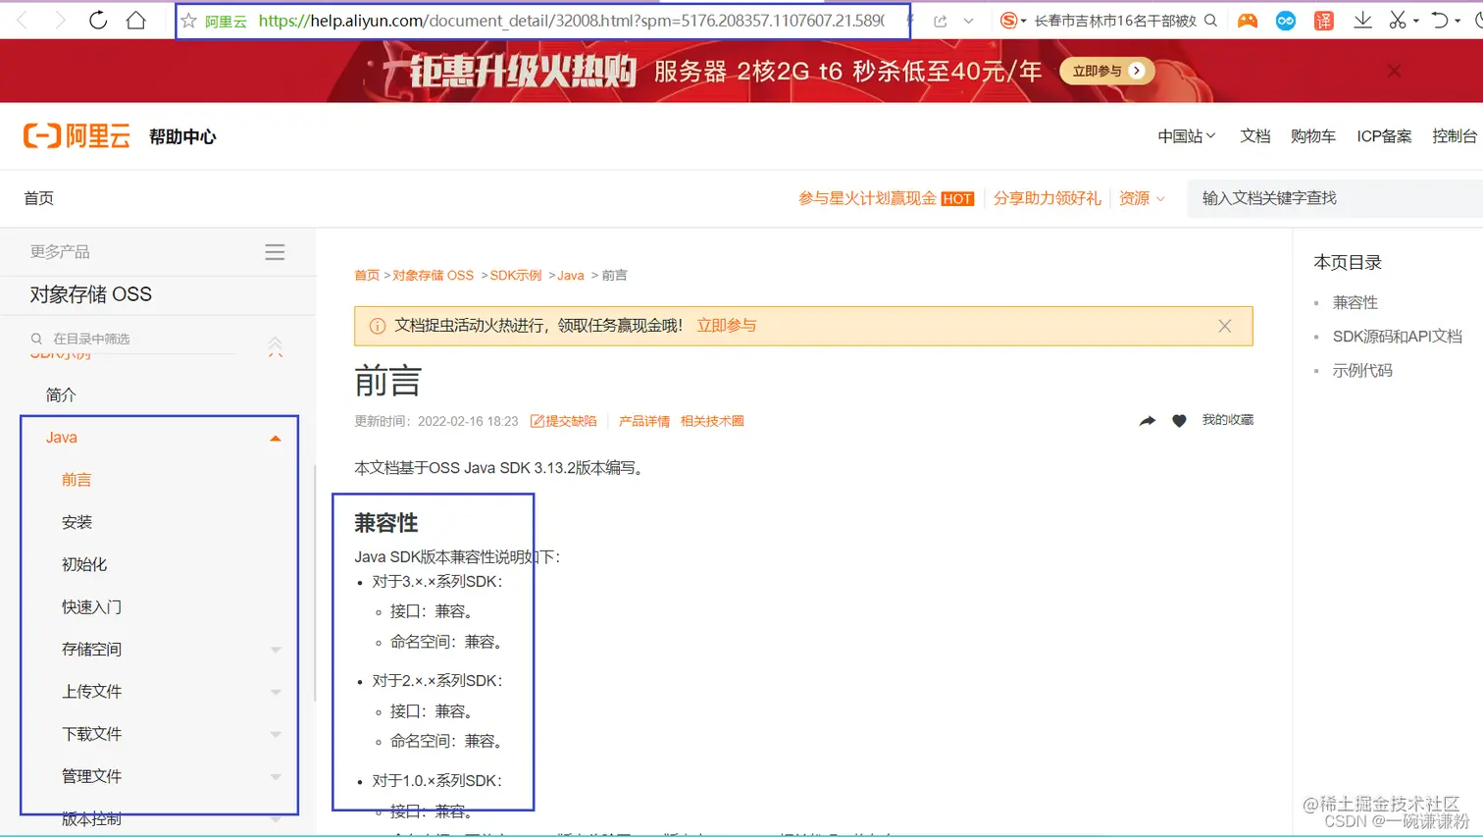The height and width of the screenshot is (837, 1483).
Task: Open the 分享助力领好礼 link
Action: 1047,198
